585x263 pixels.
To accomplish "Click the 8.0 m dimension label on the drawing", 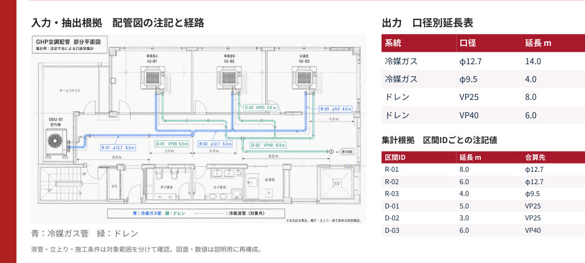I will (117, 158).
